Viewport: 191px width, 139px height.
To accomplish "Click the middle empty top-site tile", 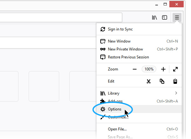I will (x=44, y=86).
